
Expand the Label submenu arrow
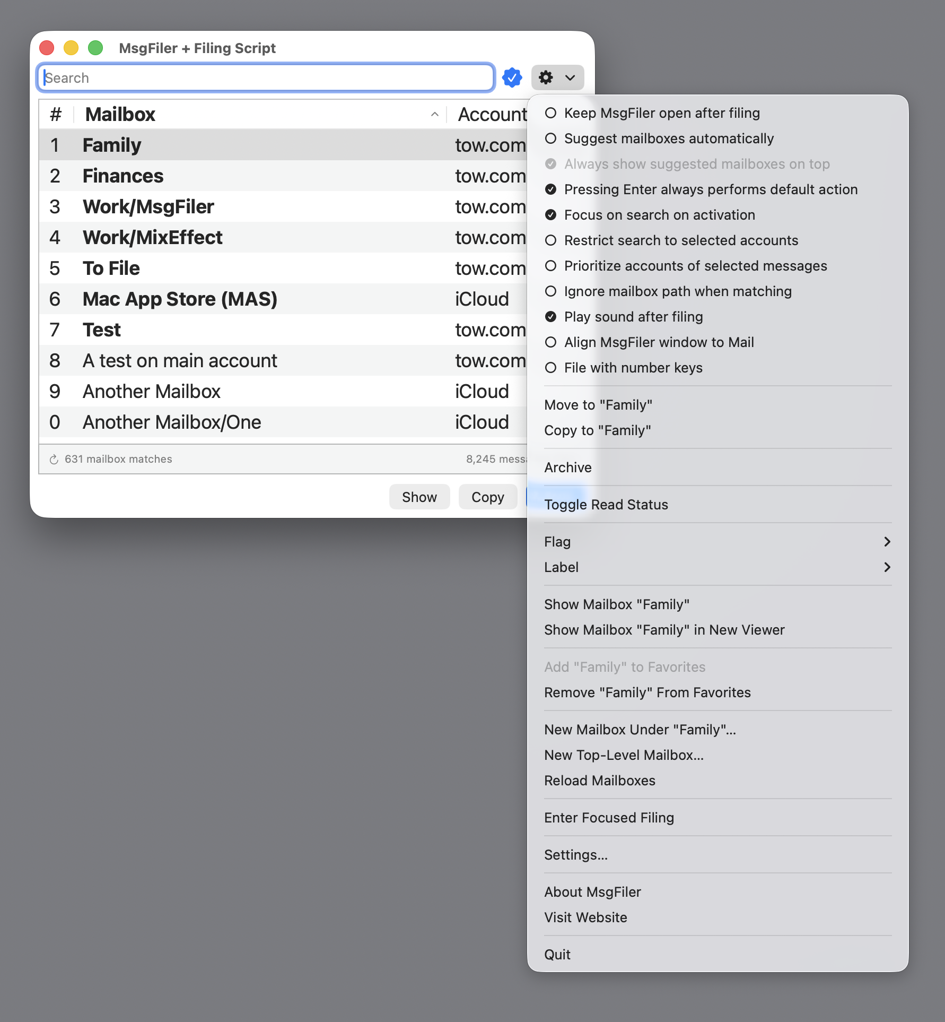tap(887, 567)
